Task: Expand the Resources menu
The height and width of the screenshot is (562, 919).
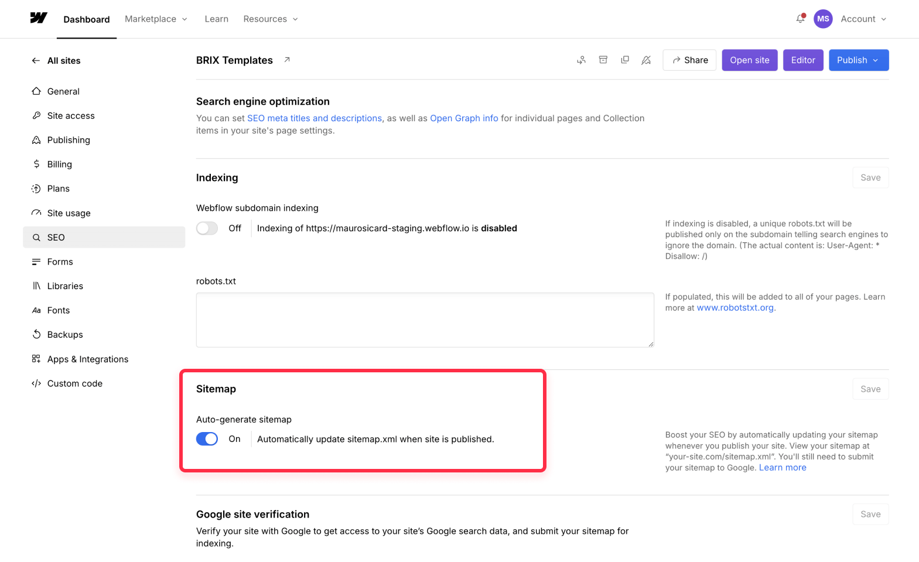Action: point(271,19)
